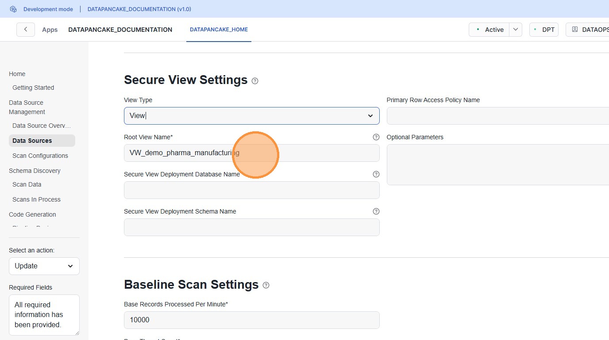Click the Root View Name input field

pos(251,153)
